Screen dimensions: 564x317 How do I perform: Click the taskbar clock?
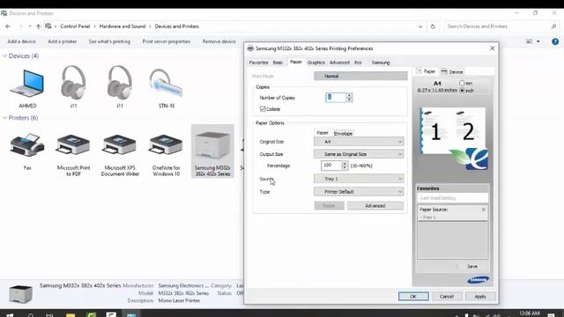coord(529,313)
